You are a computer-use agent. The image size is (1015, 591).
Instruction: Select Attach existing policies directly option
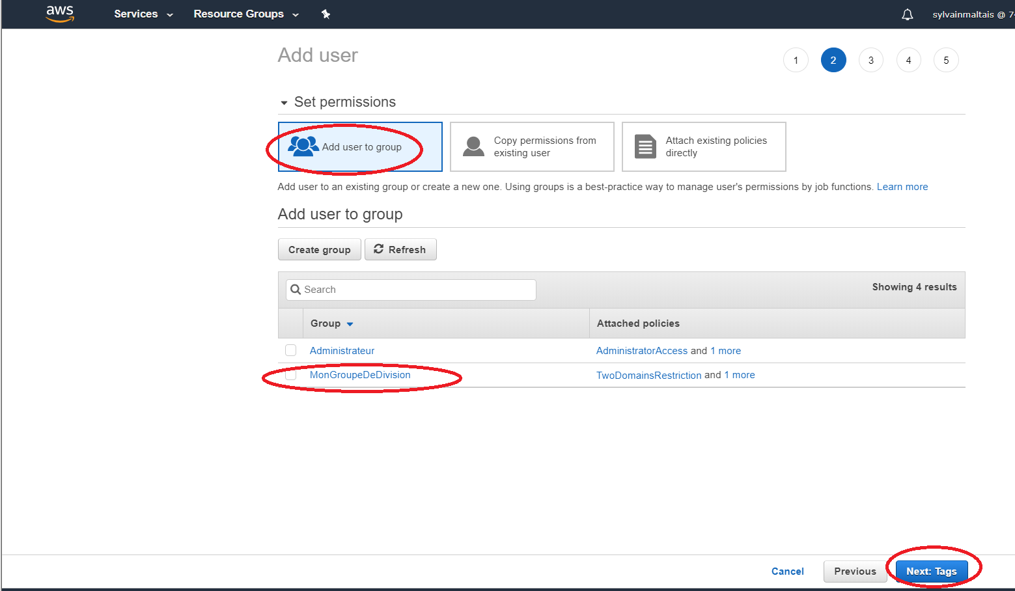coord(703,147)
